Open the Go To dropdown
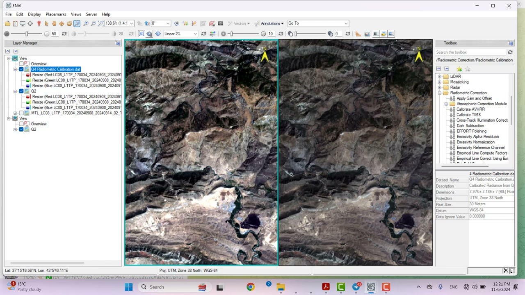 pos(346,23)
